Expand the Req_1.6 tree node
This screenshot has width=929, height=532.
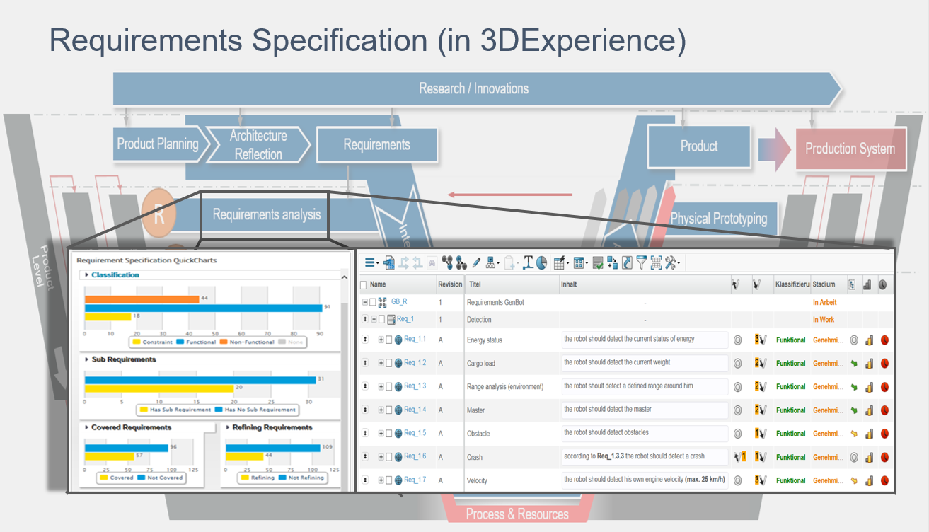point(381,457)
